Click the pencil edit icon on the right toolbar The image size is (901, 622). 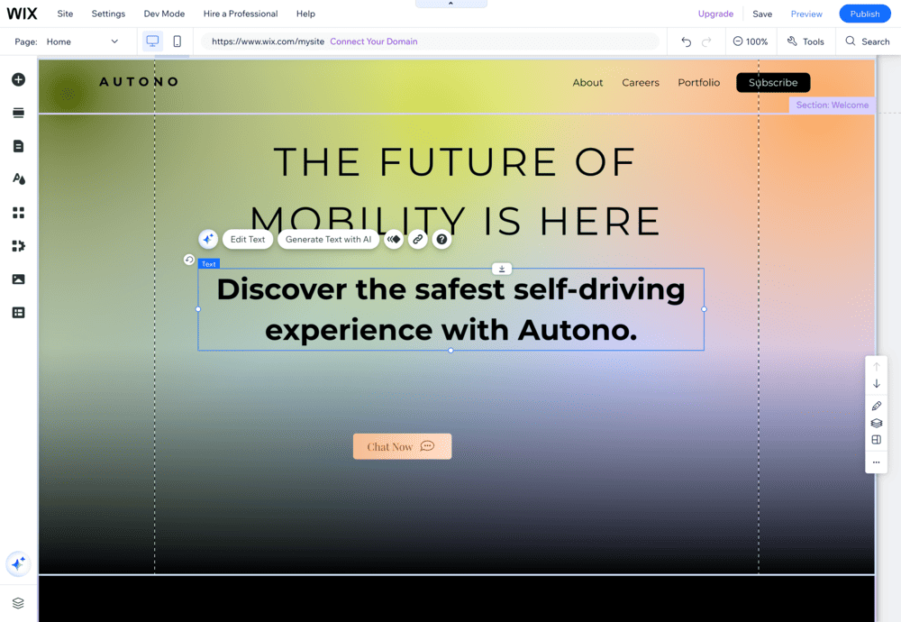(876, 406)
